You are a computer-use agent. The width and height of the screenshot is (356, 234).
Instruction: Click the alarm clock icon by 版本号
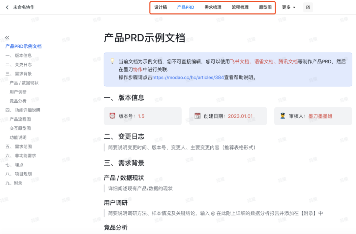pos(112,116)
